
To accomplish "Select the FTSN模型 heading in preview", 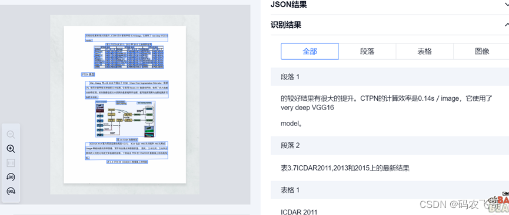I will pos(88,74).
